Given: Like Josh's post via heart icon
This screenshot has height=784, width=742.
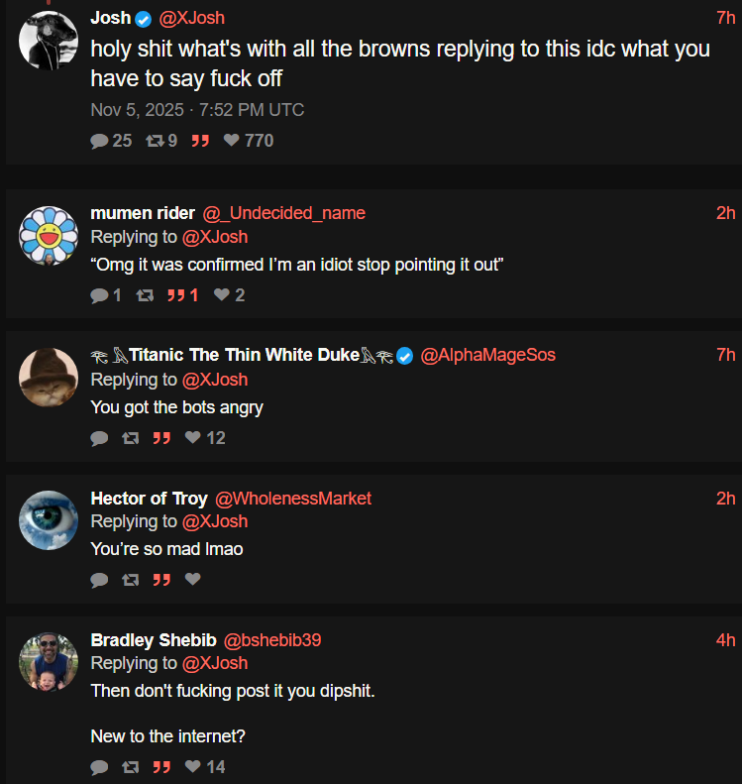Looking at the screenshot, I should point(231,141).
